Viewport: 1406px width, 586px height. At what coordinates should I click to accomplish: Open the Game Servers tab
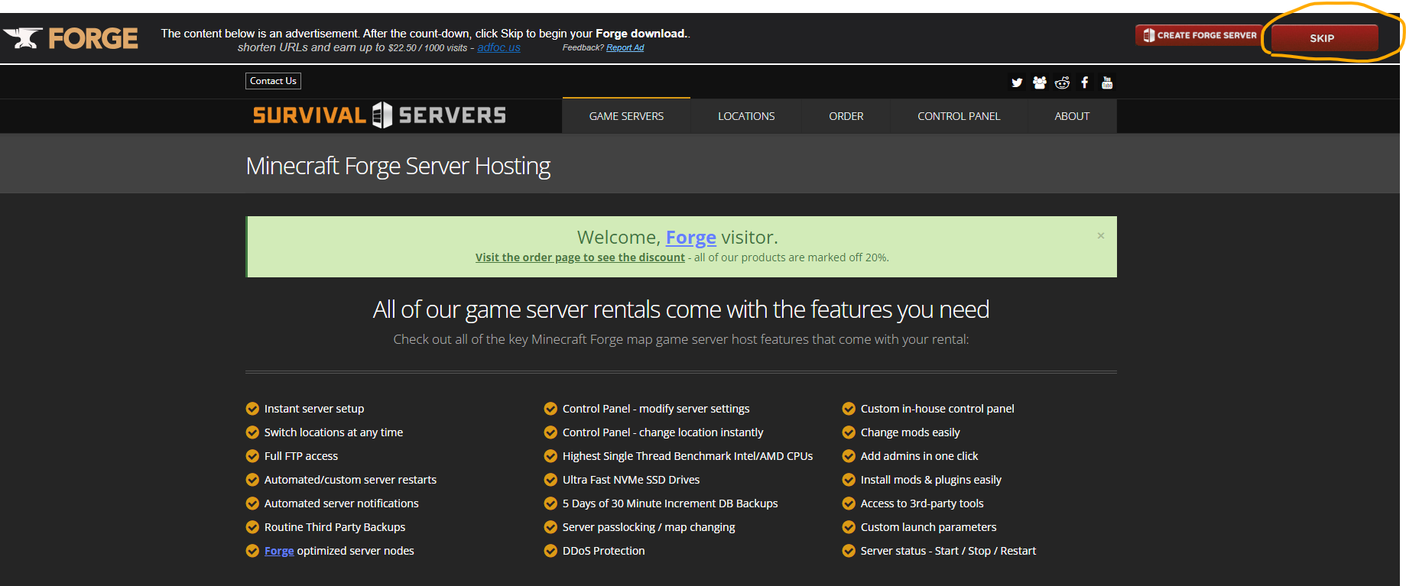626,116
